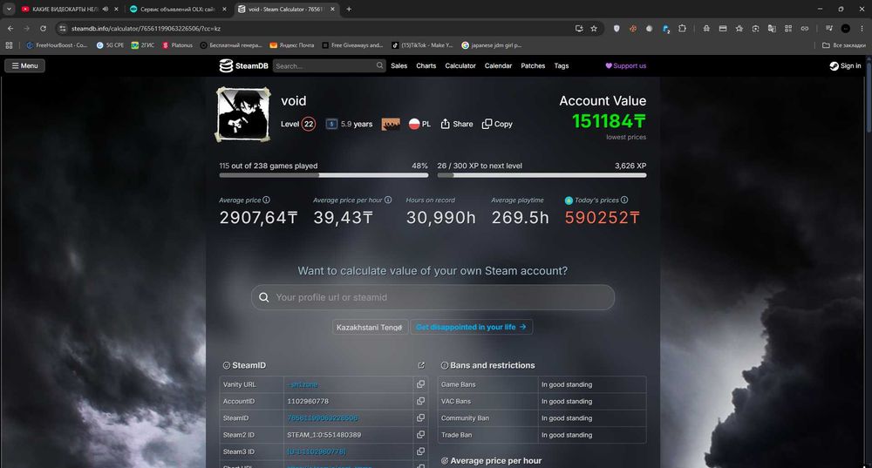872x468 pixels.
Task: Open the browser three-dot menu
Action: (x=862, y=29)
